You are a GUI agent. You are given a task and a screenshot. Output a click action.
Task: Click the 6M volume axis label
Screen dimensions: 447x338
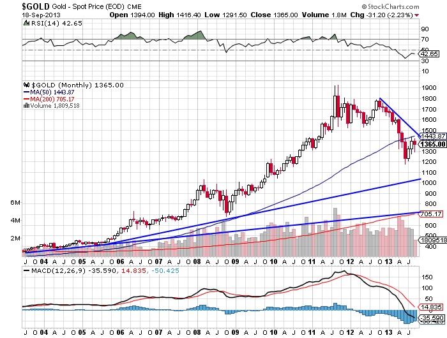pos(15,202)
